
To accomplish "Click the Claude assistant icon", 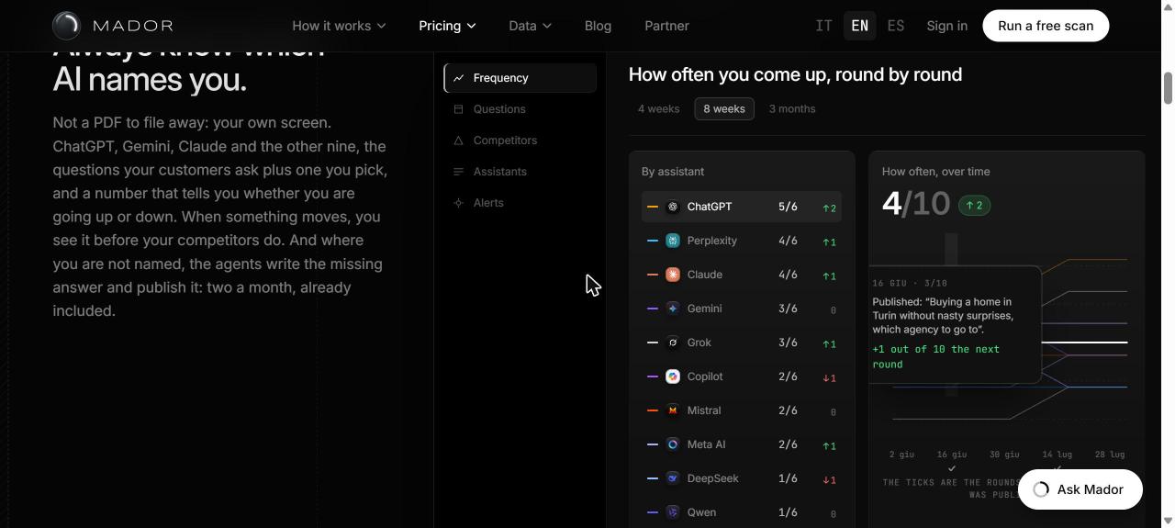I will [673, 275].
